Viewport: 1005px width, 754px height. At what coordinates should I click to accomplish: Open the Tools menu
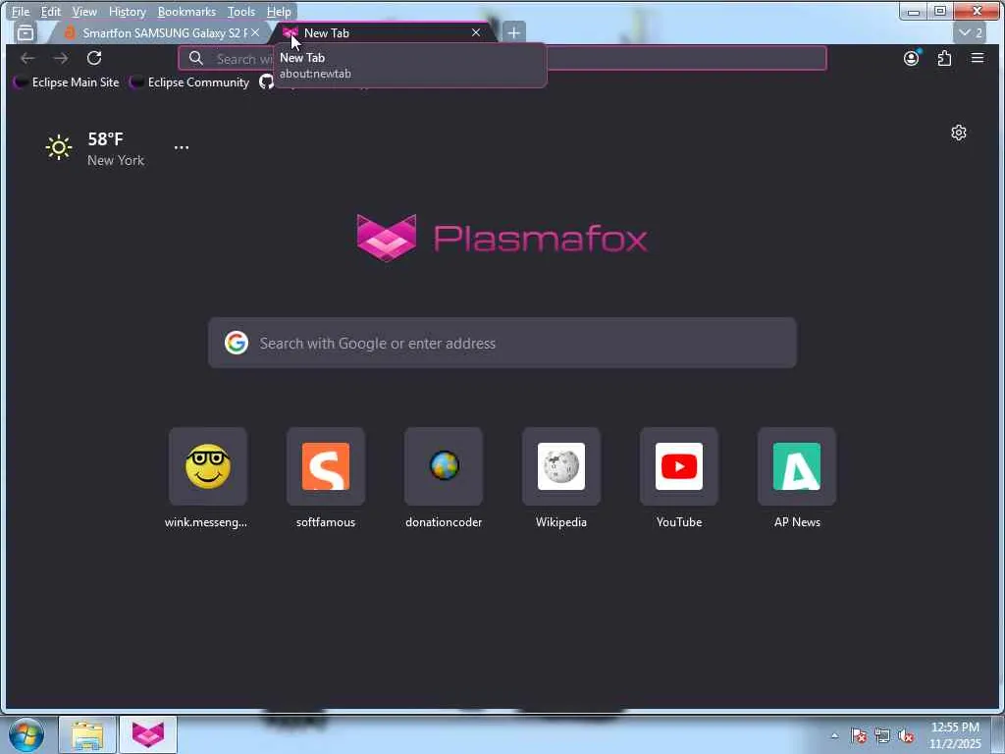[x=241, y=12]
